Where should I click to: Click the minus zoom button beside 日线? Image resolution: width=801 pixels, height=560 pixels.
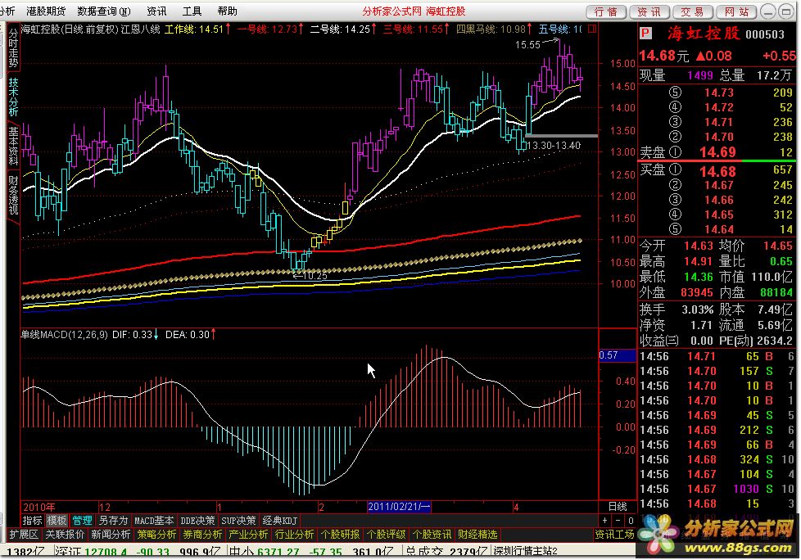618,521
